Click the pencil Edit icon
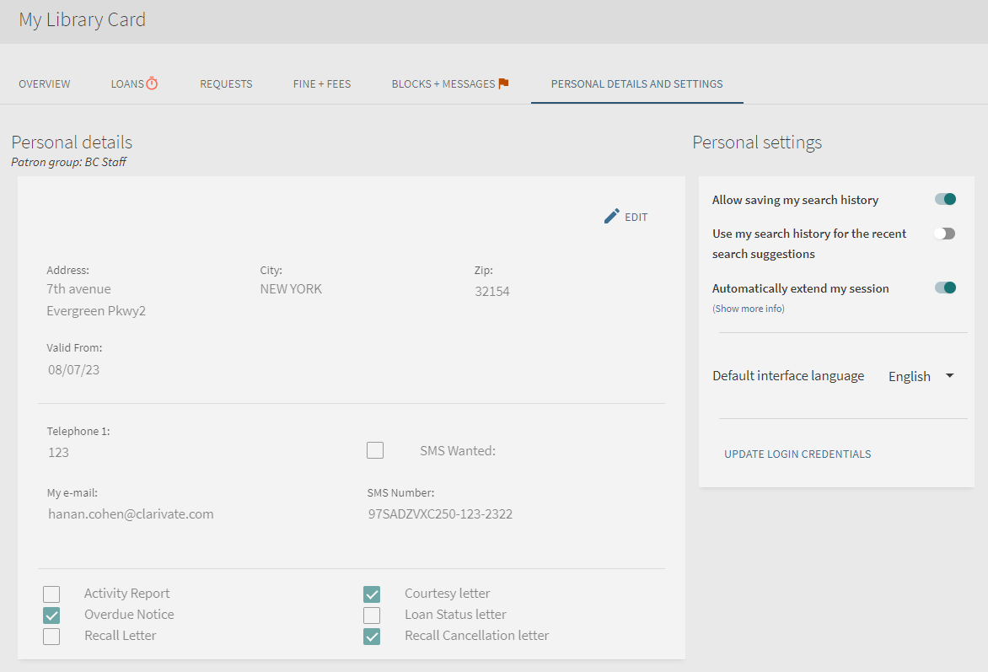This screenshot has height=672, width=988. click(x=612, y=217)
